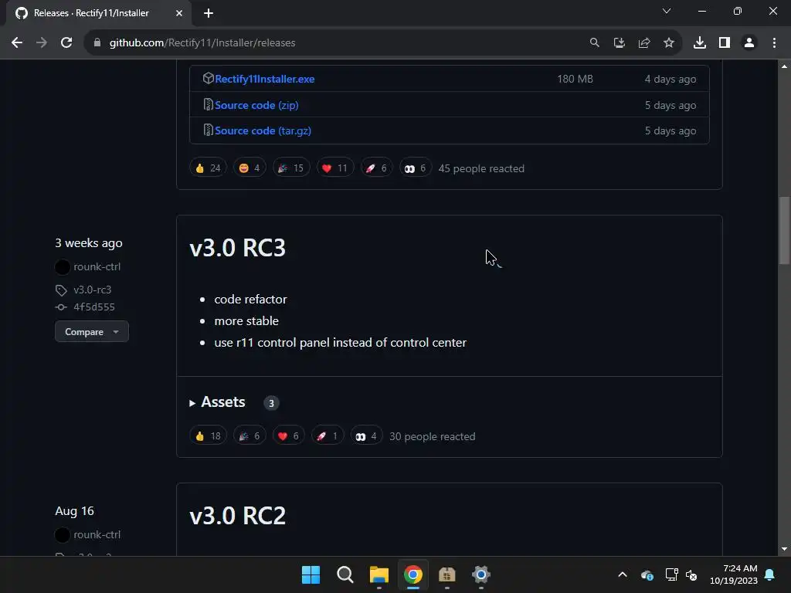Click the page scrollbar thumb
791x593 pixels.
pyautogui.click(x=784, y=230)
